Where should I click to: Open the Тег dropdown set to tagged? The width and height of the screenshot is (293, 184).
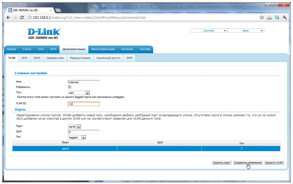pyautogui.click(x=77, y=137)
